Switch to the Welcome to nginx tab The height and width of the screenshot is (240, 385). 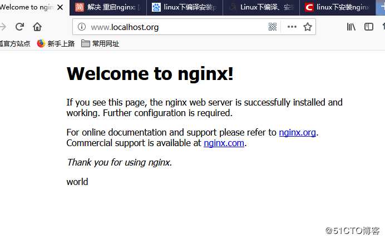(34, 8)
